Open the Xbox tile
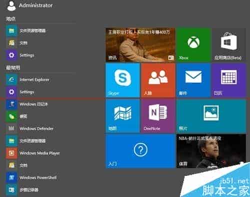This screenshot has height=197, width=250. pos(193,45)
